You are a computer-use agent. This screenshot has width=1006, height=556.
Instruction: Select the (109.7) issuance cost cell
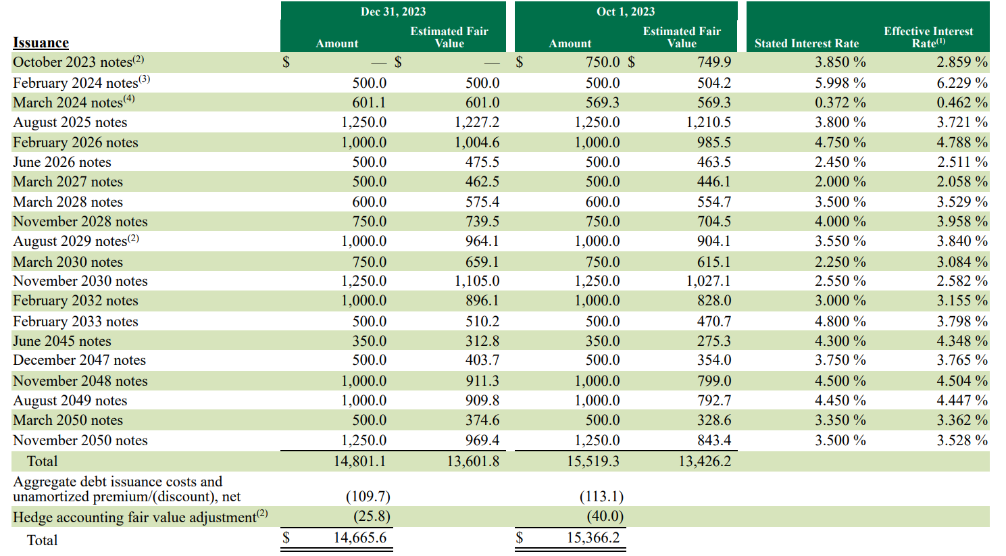point(368,497)
